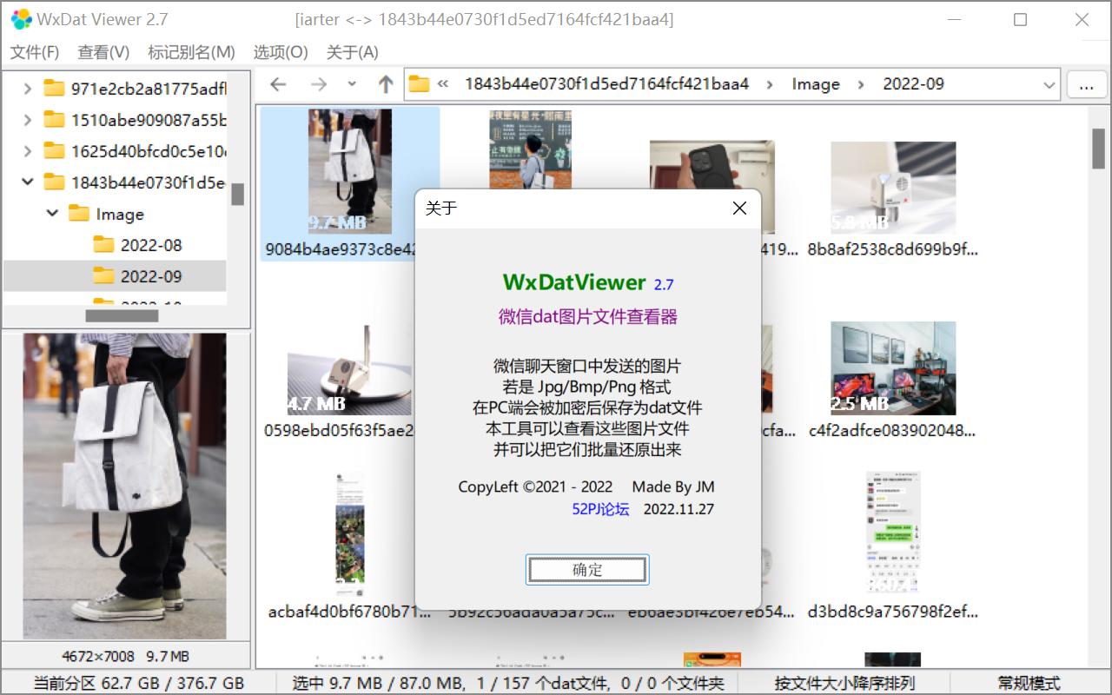The height and width of the screenshot is (695, 1112).
Task: Click the folder tree horizontal scrollbar thumb
Action: (122, 316)
